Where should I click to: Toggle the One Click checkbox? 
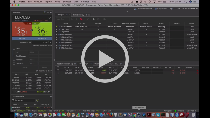tap(103, 111)
